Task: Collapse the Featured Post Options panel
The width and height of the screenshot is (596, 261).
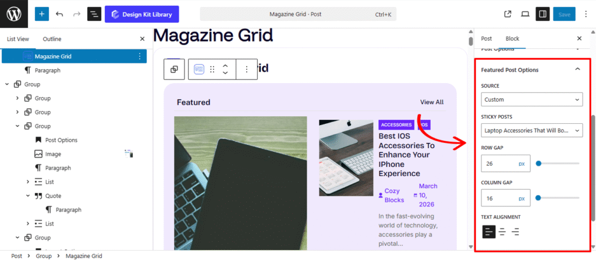Action: click(x=577, y=69)
